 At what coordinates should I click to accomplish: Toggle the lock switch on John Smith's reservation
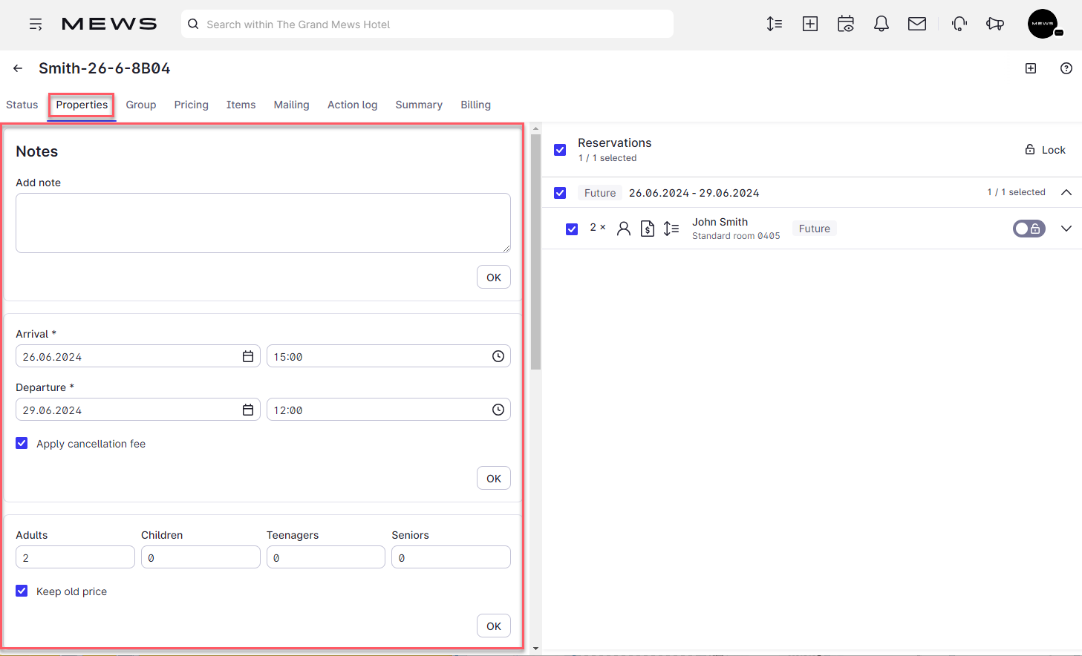pos(1029,229)
